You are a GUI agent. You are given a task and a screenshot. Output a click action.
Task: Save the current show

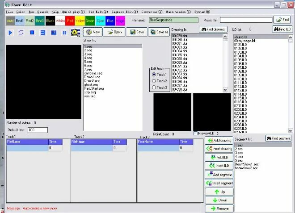(137, 32)
